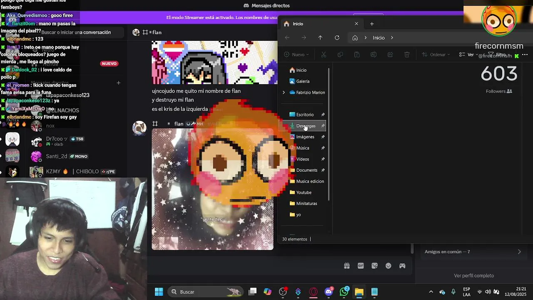Click the volume tray icon
Image resolution: width=533 pixels, height=300 pixels.
click(488, 292)
